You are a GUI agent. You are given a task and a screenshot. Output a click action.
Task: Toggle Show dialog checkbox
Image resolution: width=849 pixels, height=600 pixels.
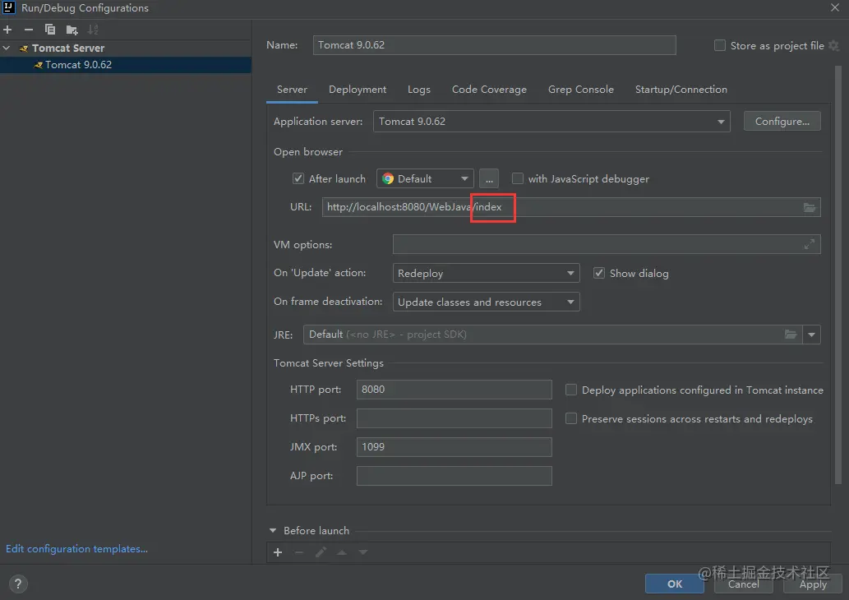pyautogui.click(x=599, y=273)
